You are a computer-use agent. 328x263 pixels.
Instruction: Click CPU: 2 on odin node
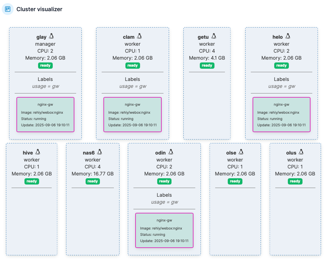164,167
